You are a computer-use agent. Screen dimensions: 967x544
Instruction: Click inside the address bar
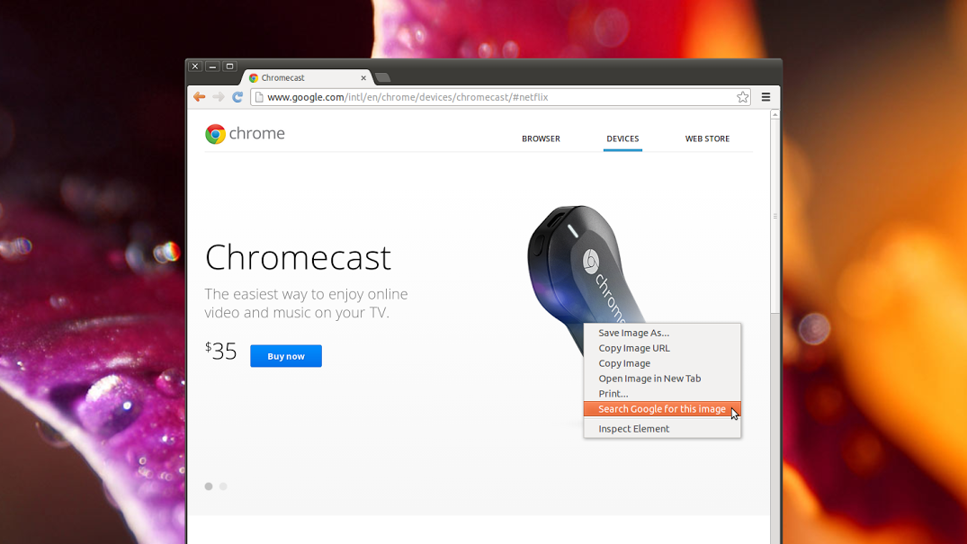[x=495, y=97]
